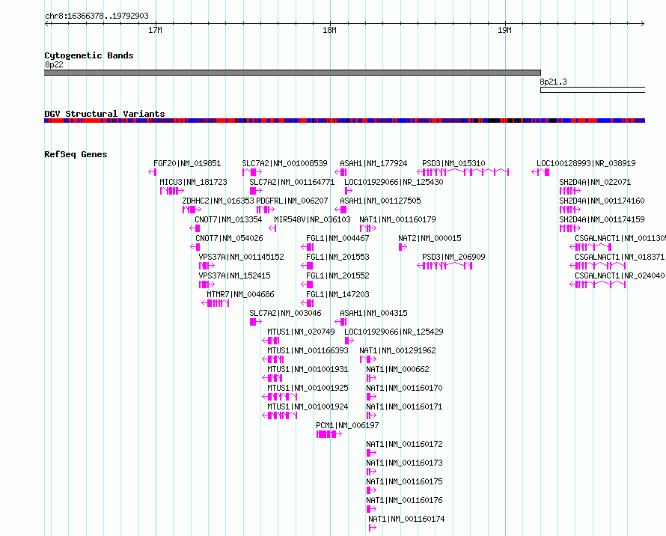Open the NAT2|NM_000015 gene entry
This screenshot has height=536, width=666.
pyautogui.click(x=430, y=238)
